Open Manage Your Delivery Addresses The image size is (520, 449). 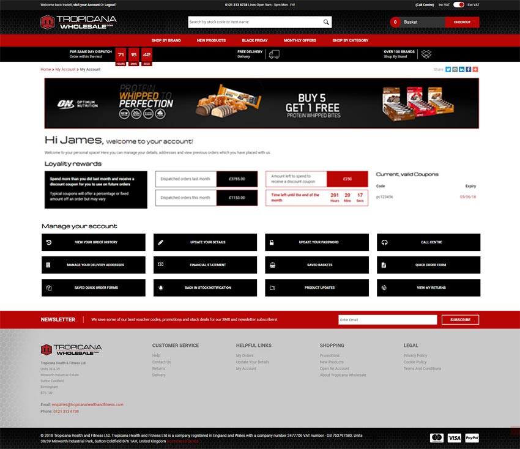pyautogui.click(x=94, y=265)
